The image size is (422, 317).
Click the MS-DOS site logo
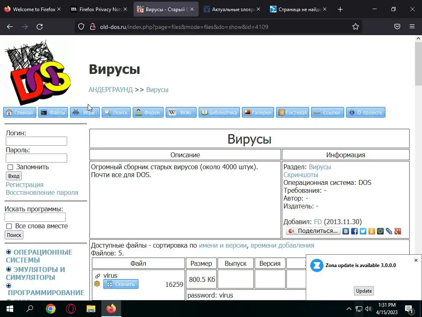38,73
